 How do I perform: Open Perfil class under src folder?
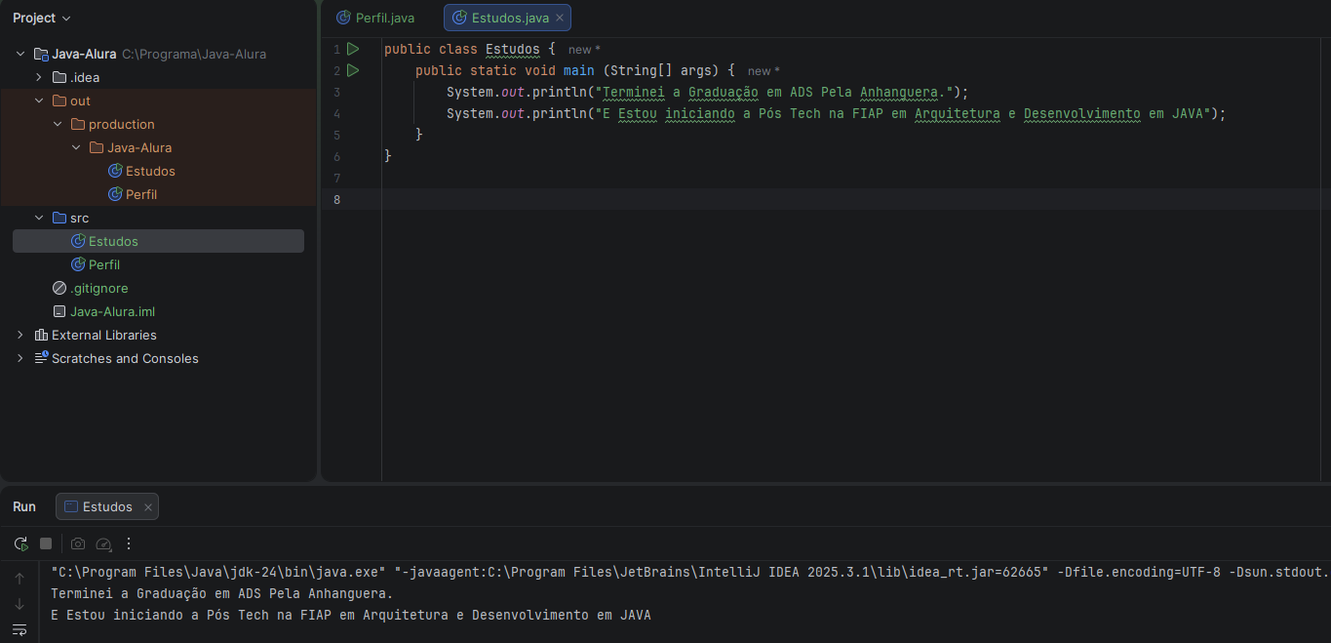tap(103, 264)
